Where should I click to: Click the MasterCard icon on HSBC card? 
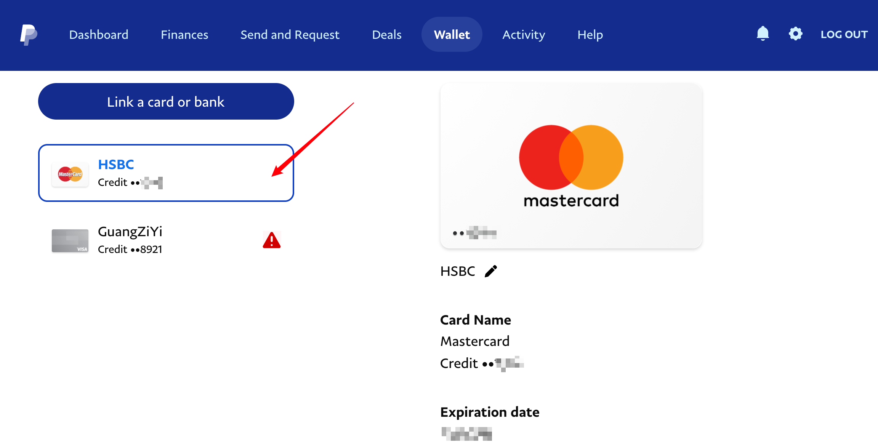70,174
